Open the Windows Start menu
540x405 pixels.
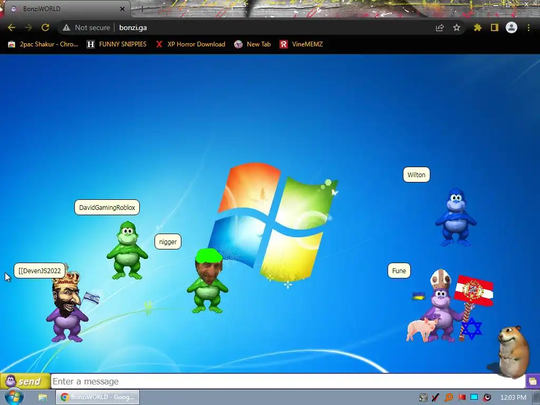(x=14, y=397)
